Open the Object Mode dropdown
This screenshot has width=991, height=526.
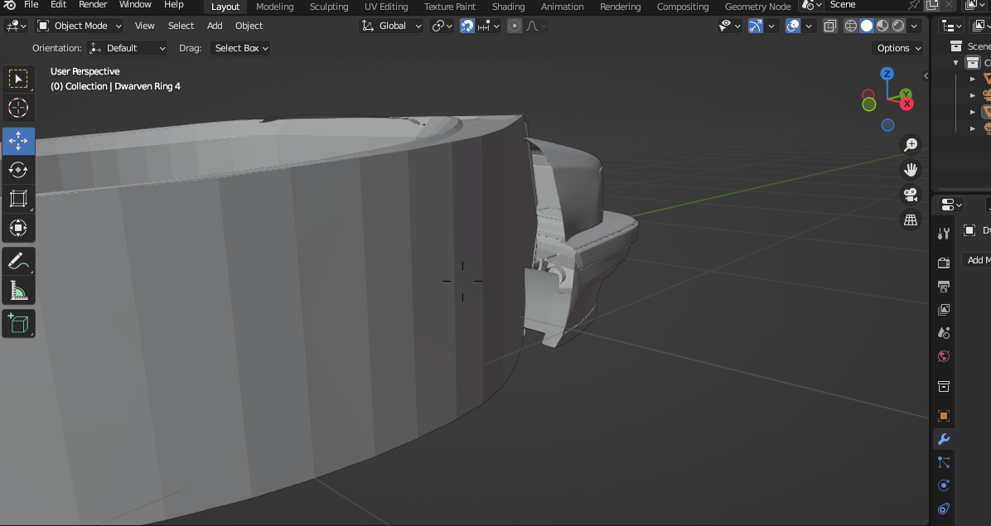(80, 26)
